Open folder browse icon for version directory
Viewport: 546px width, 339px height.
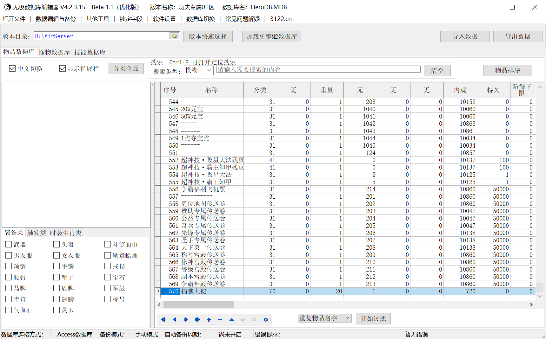174,36
